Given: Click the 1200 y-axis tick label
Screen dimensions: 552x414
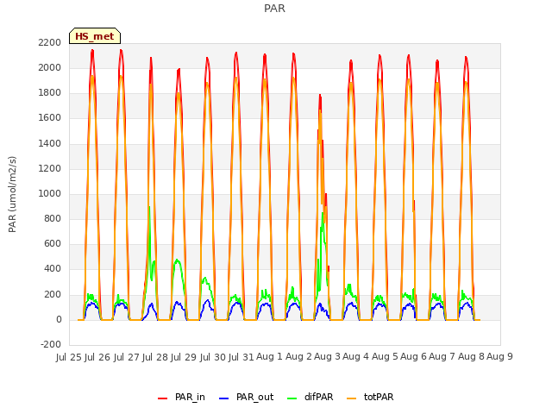Looking at the screenshot, I should click(50, 169).
